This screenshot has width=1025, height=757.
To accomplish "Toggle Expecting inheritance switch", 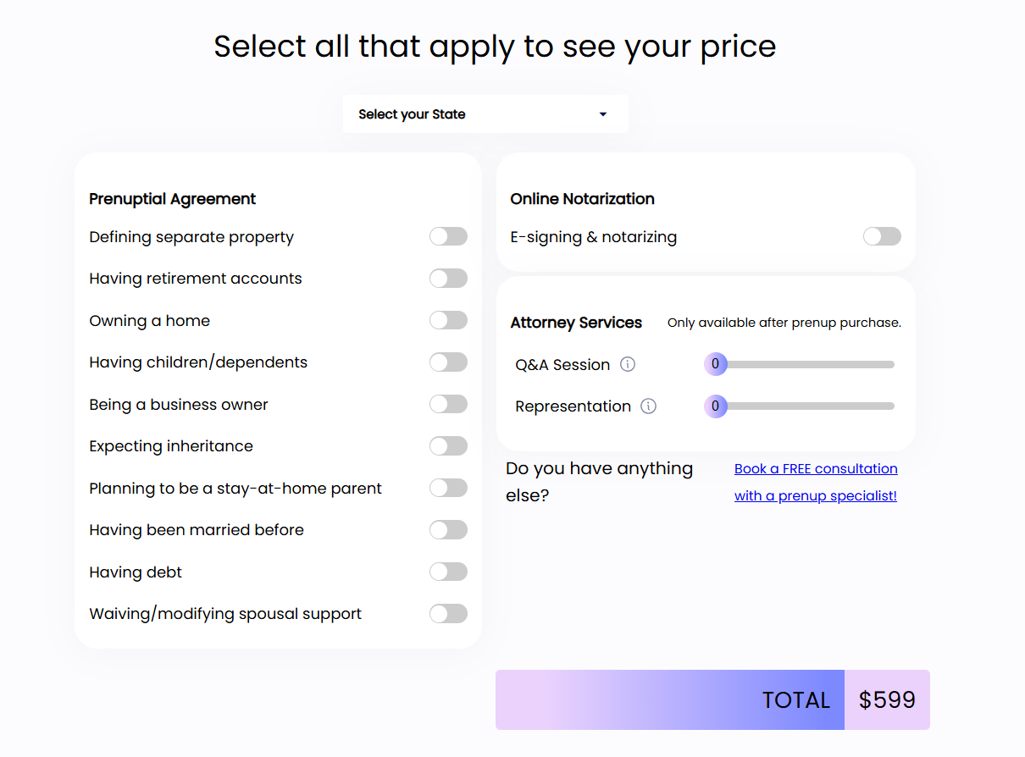I will point(448,446).
